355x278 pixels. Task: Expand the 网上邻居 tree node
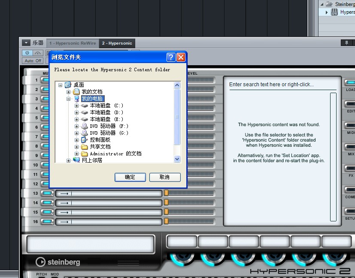pyautogui.click(x=68, y=160)
